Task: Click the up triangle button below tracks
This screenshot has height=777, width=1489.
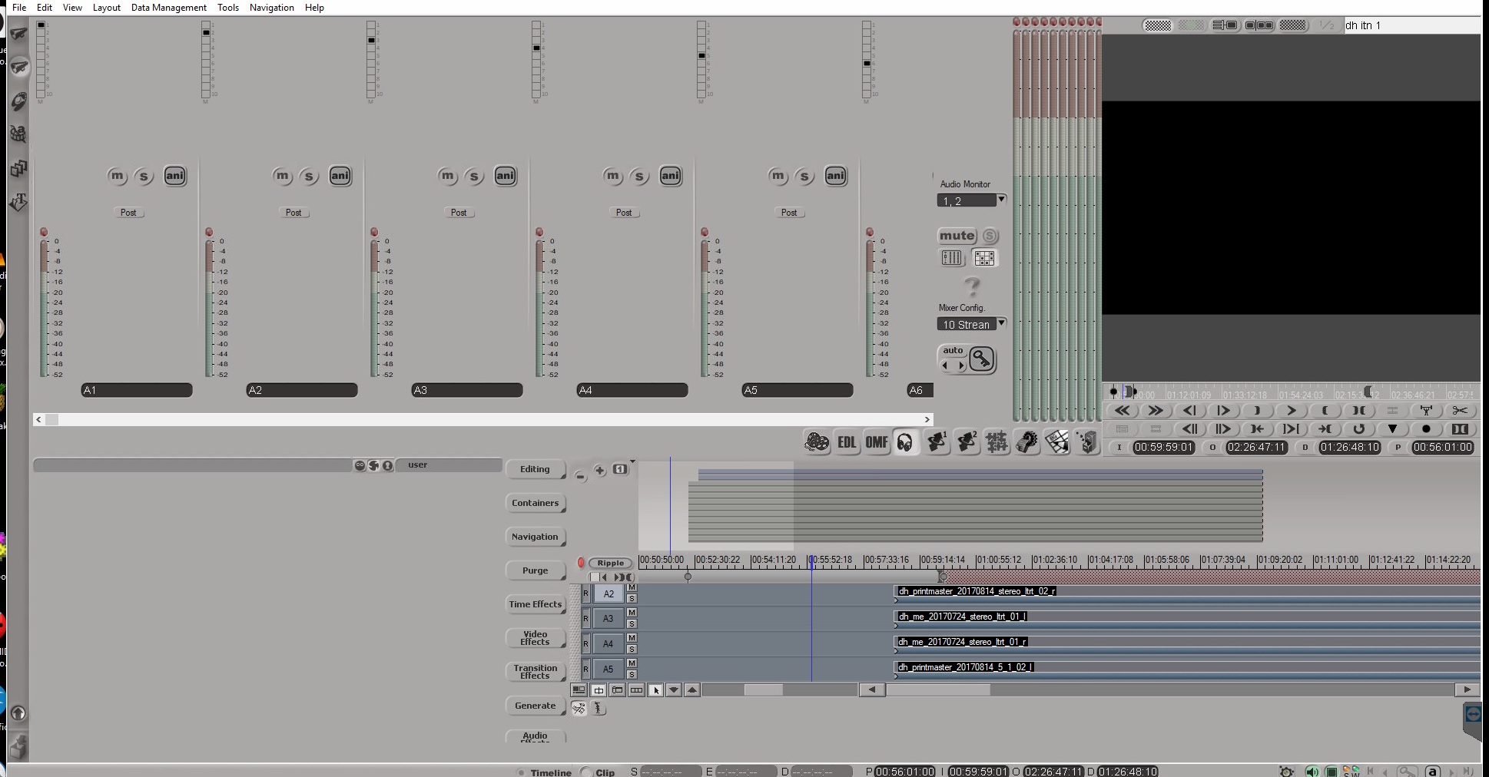Action: [692, 690]
